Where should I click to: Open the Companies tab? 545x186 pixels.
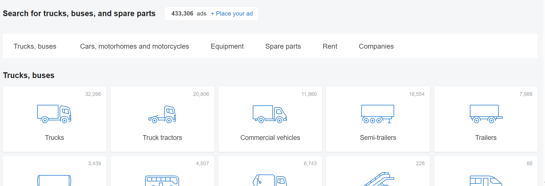coord(376,46)
